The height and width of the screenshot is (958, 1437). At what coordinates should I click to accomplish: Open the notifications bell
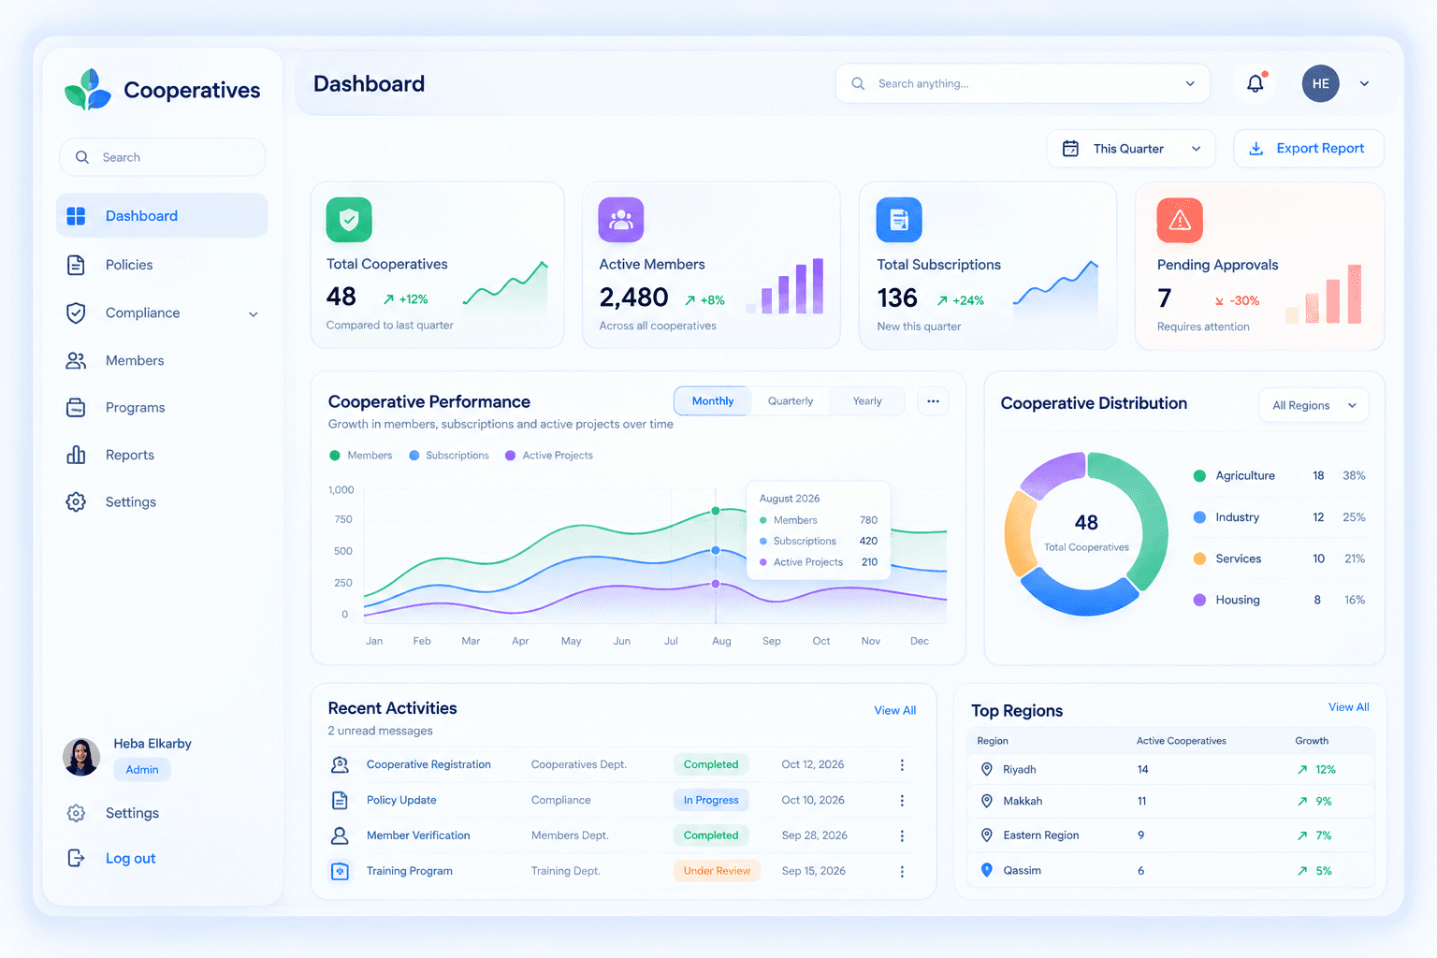click(1256, 83)
